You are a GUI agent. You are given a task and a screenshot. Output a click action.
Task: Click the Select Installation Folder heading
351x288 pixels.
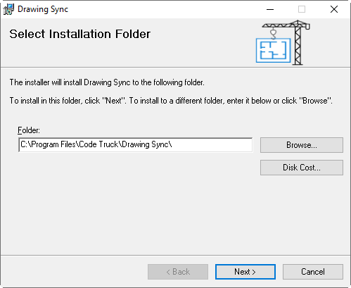tap(79, 34)
